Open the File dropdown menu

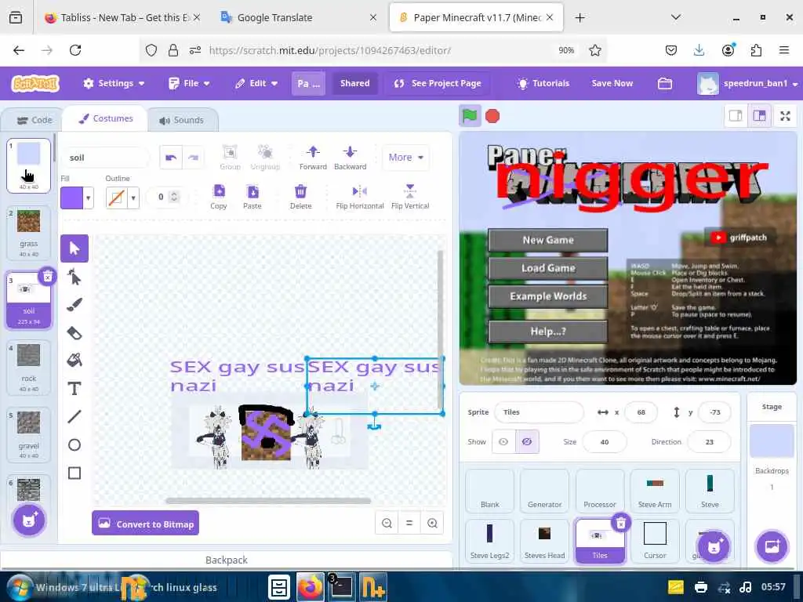pos(189,83)
